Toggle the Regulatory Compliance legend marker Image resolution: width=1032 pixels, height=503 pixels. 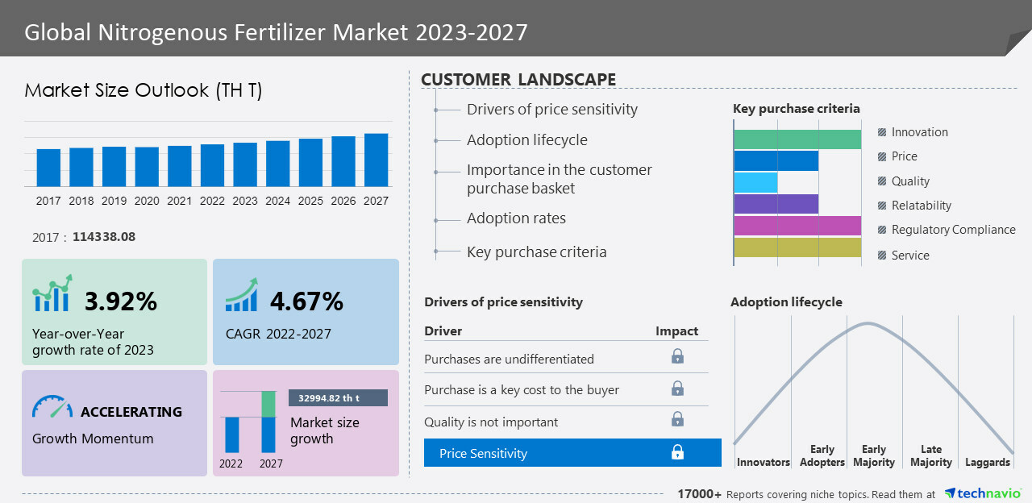pos(882,230)
